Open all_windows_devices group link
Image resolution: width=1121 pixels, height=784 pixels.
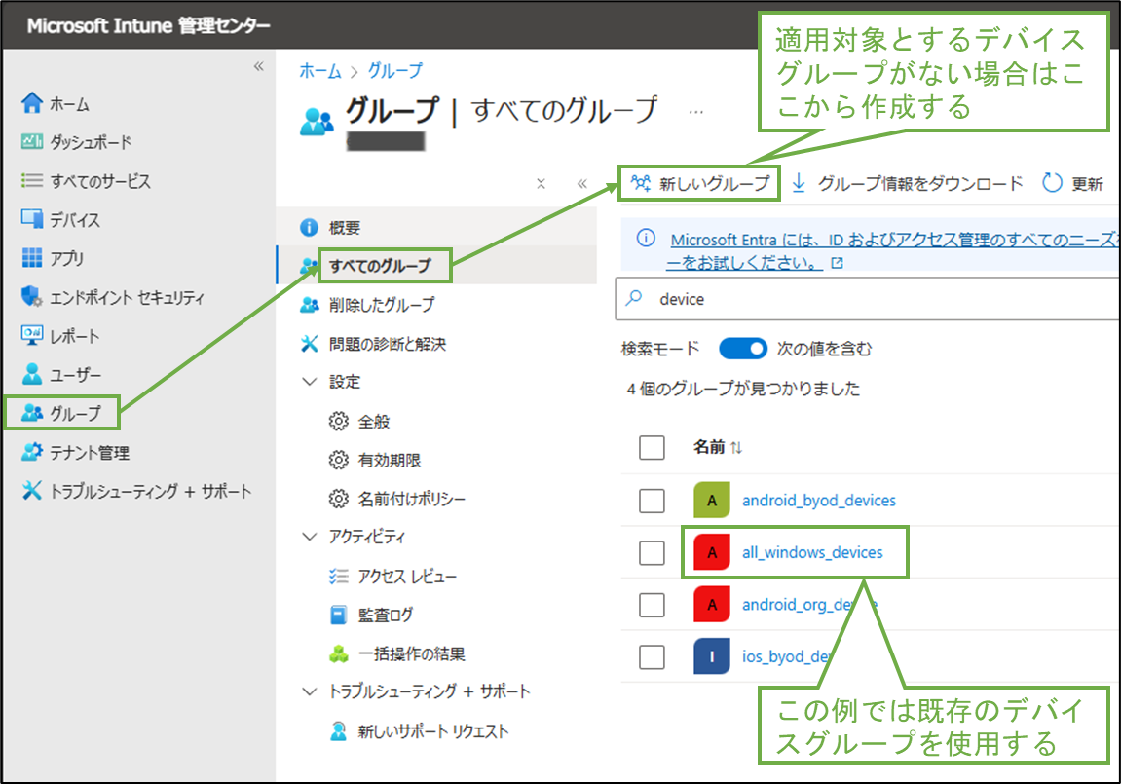coord(812,552)
